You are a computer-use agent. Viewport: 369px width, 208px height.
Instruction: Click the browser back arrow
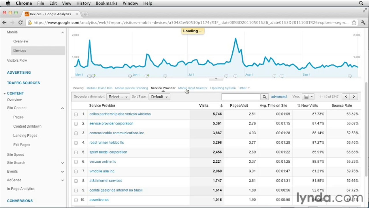tap(4, 23)
